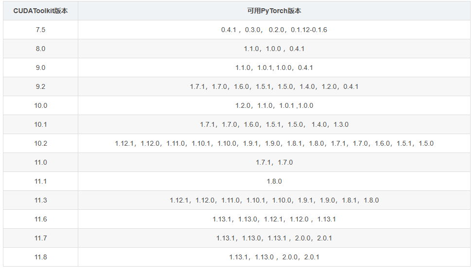Click the PyTorch versions listed for CUDA 7.5

tap(274, 30)
